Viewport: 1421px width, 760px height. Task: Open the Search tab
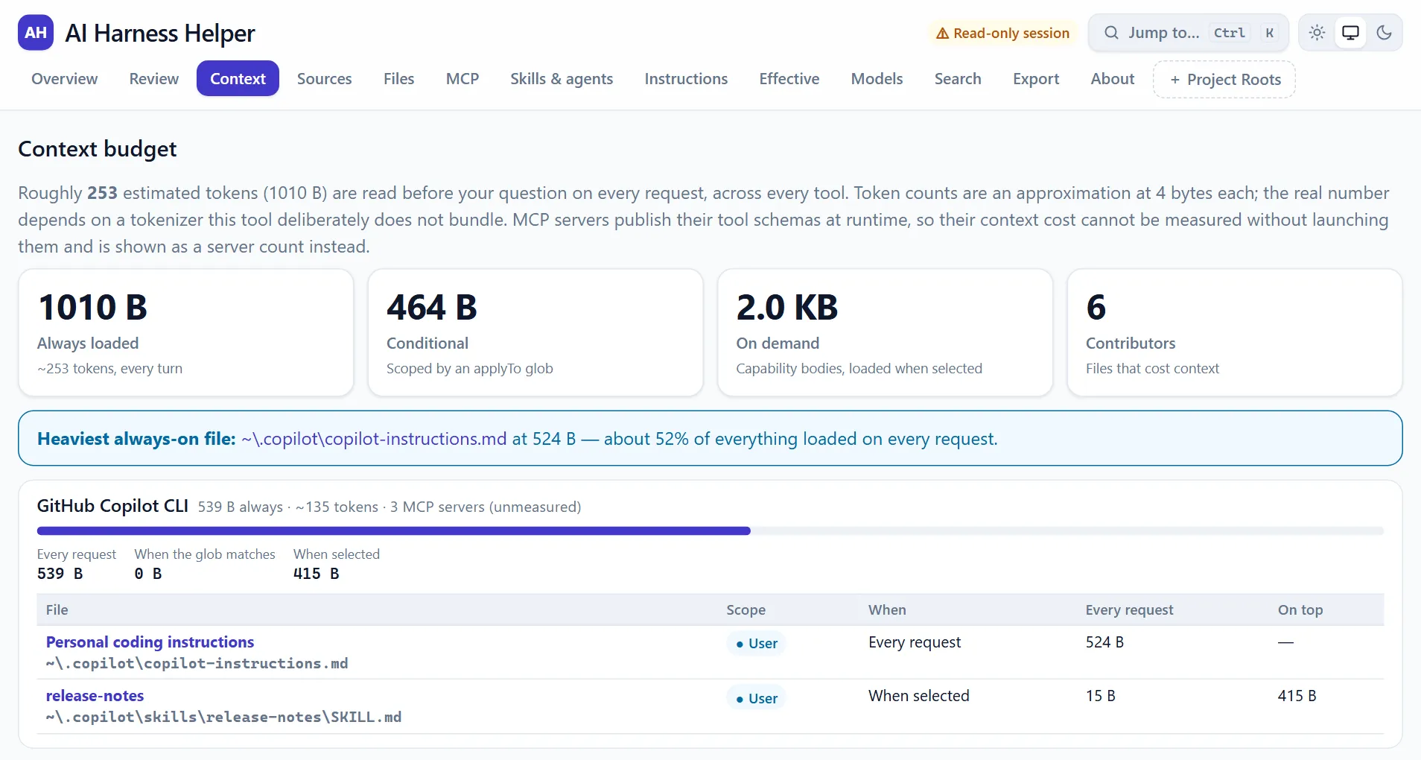(958, 78)
